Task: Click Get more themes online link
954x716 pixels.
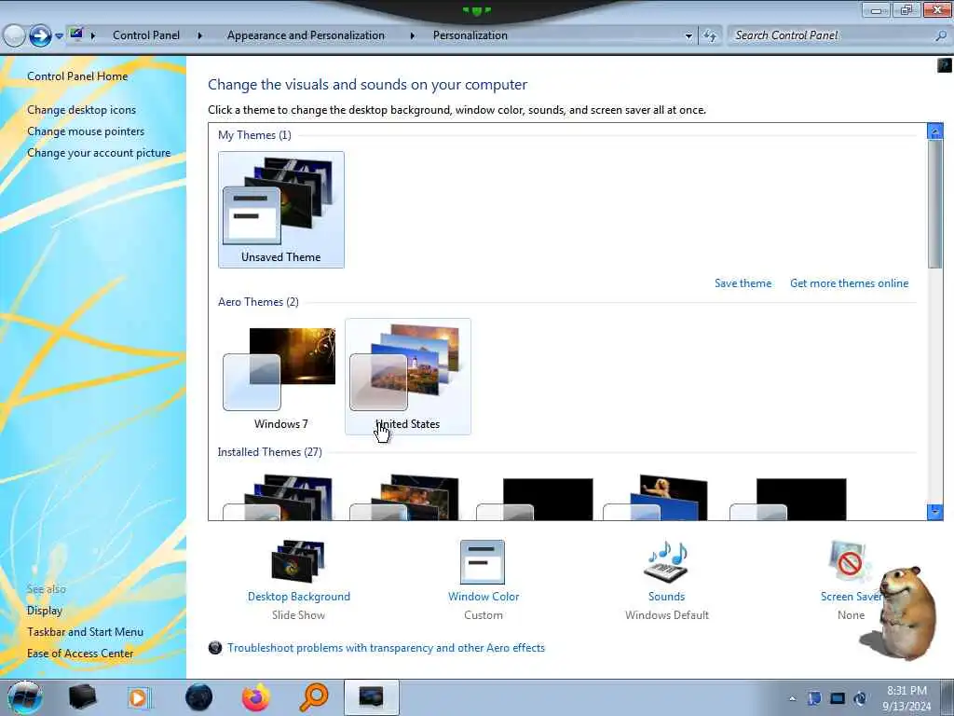Action: tap(849, 283)
